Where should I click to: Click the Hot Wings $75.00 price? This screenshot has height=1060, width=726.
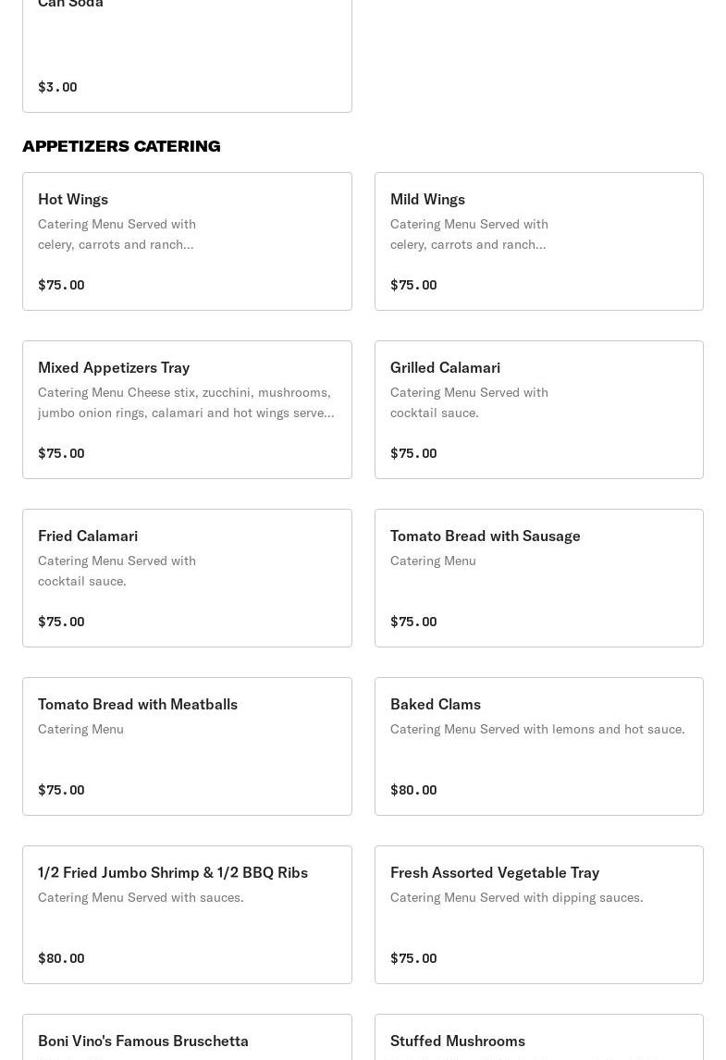(62, 285)
